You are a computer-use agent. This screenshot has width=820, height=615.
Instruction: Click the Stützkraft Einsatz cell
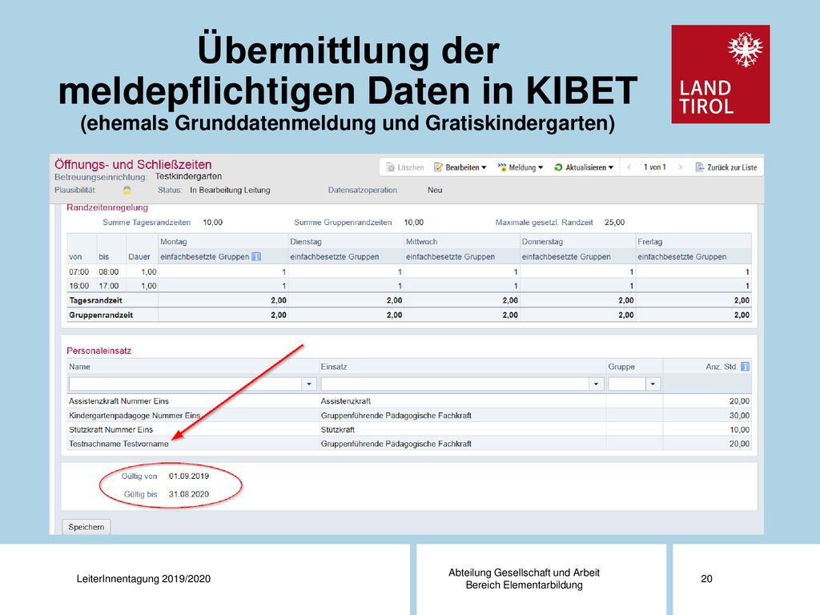(x=338, y=429)
